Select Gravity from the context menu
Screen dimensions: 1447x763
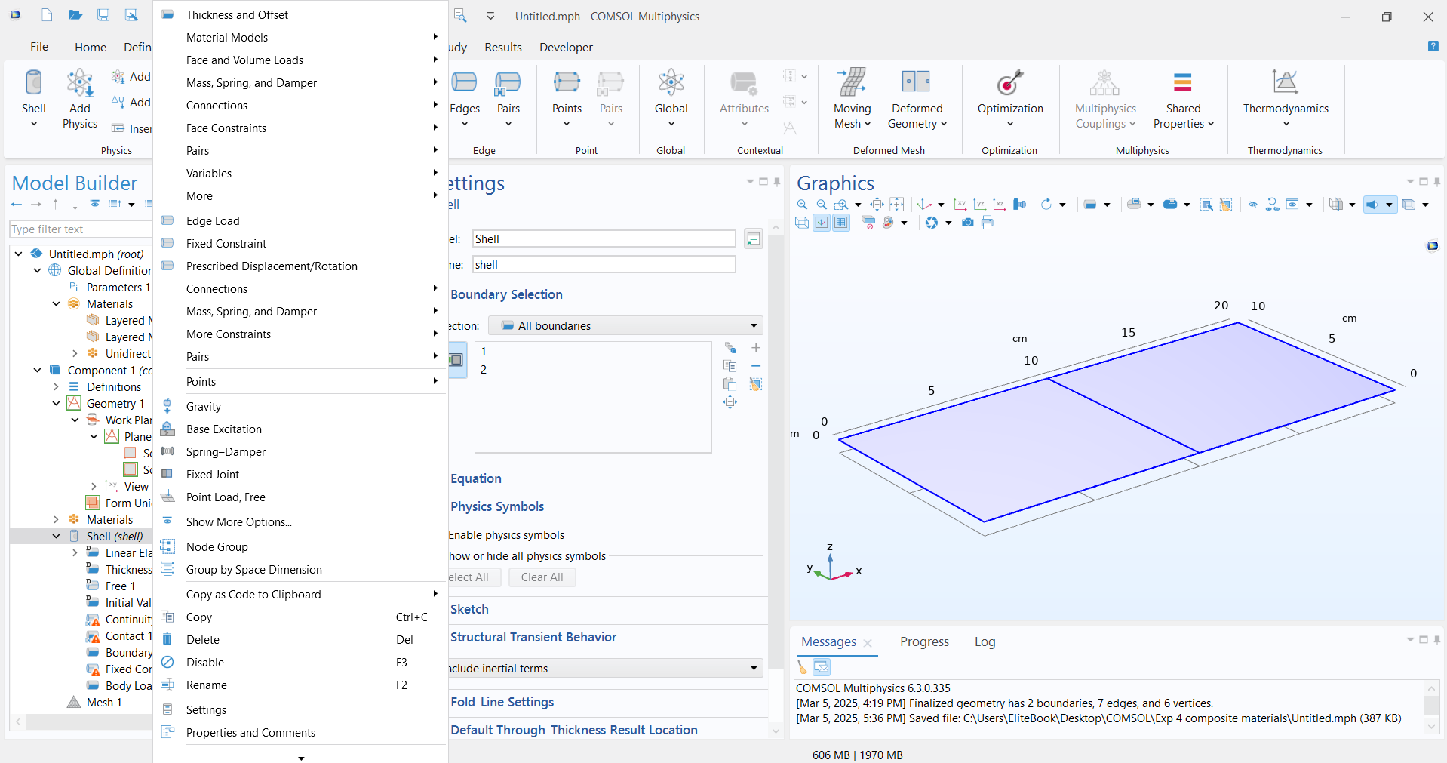pos(204,407)
